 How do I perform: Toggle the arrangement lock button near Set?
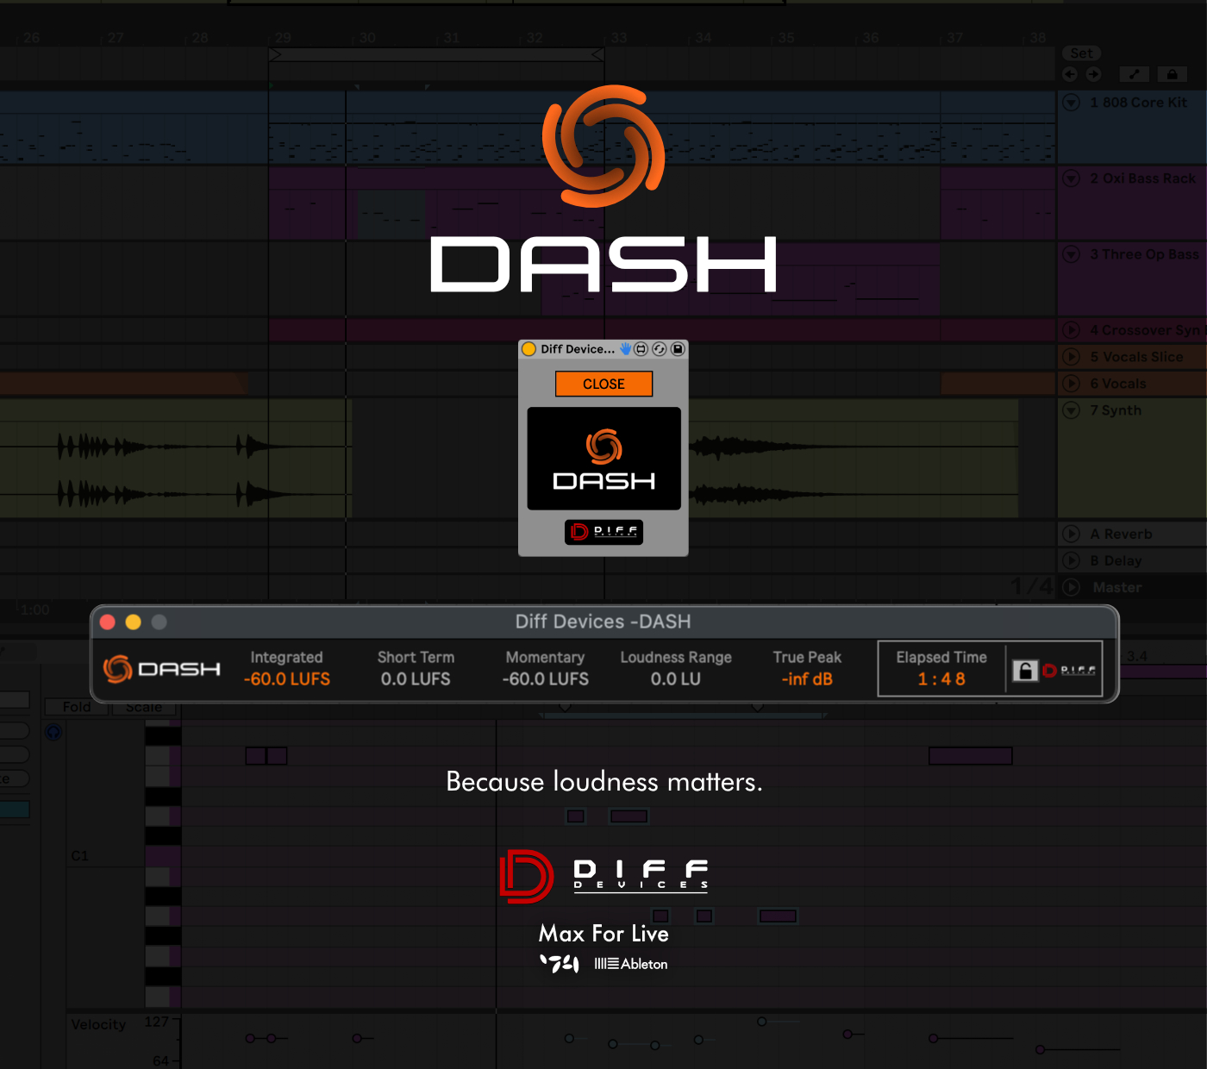[x=1172, y=74]
